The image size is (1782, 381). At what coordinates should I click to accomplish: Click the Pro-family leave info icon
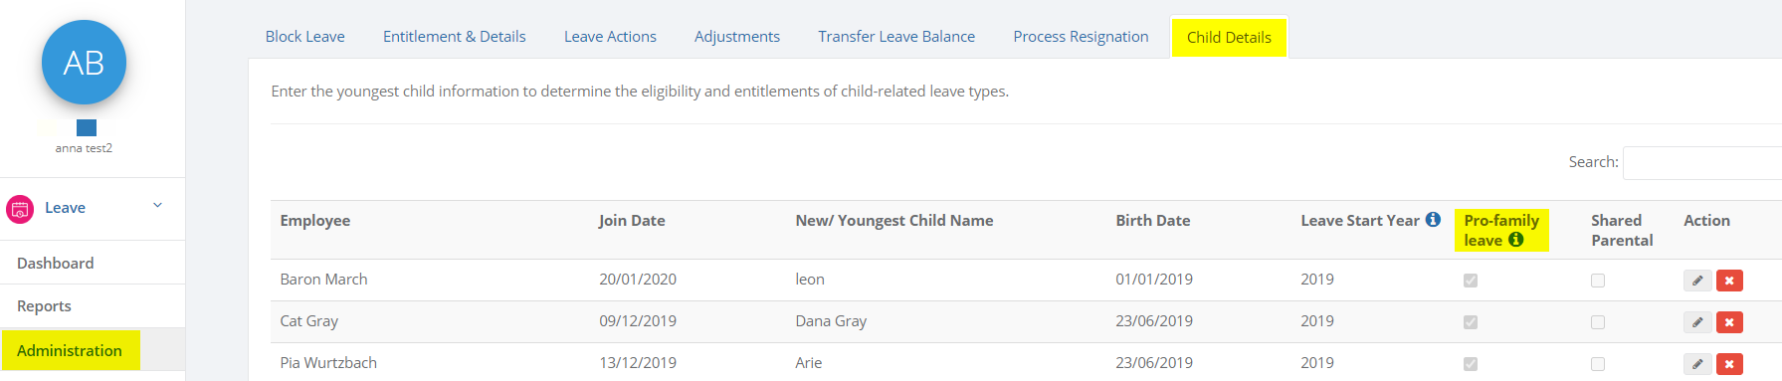1515,240
